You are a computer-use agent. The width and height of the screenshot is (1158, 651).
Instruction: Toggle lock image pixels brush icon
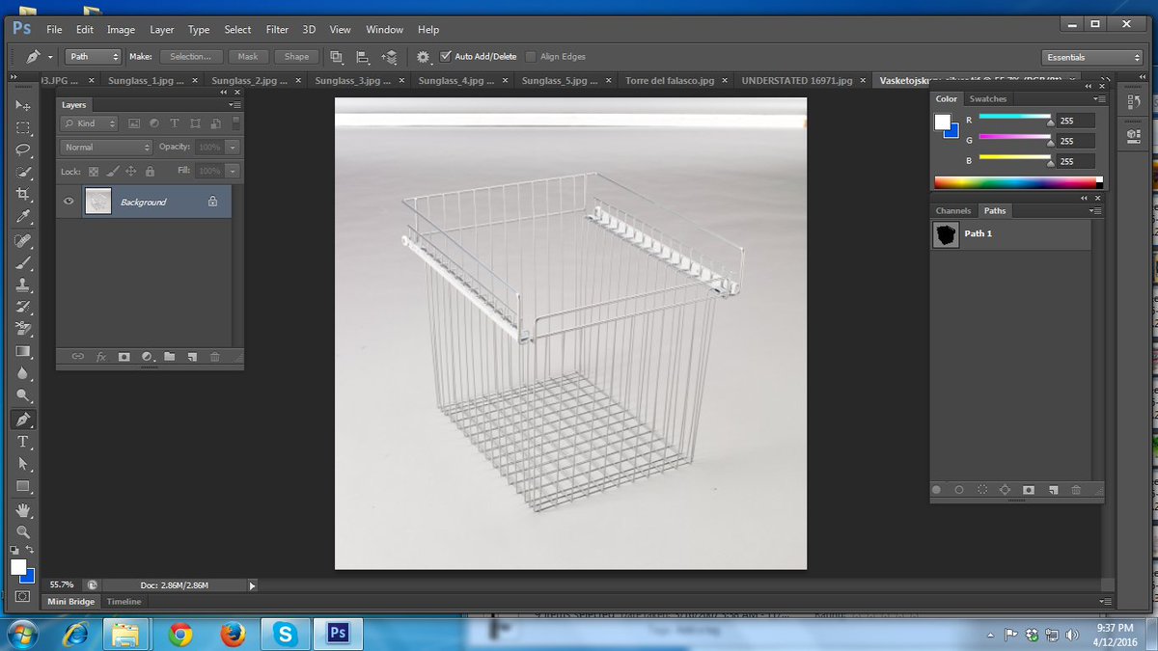point(112,171)
